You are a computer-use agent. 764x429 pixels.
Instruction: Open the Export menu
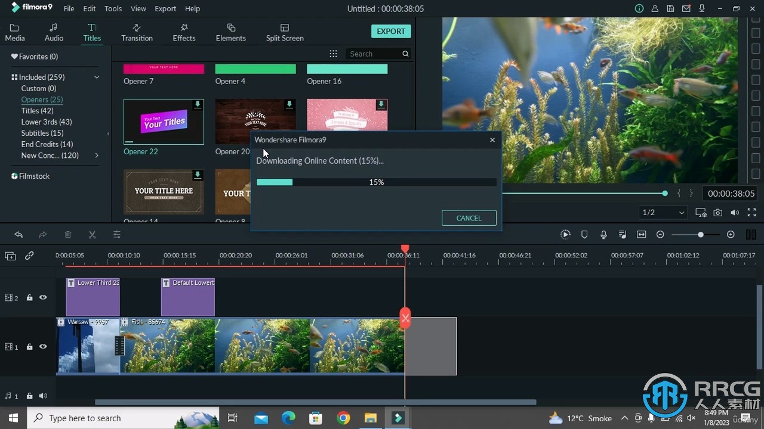(165, 9)
